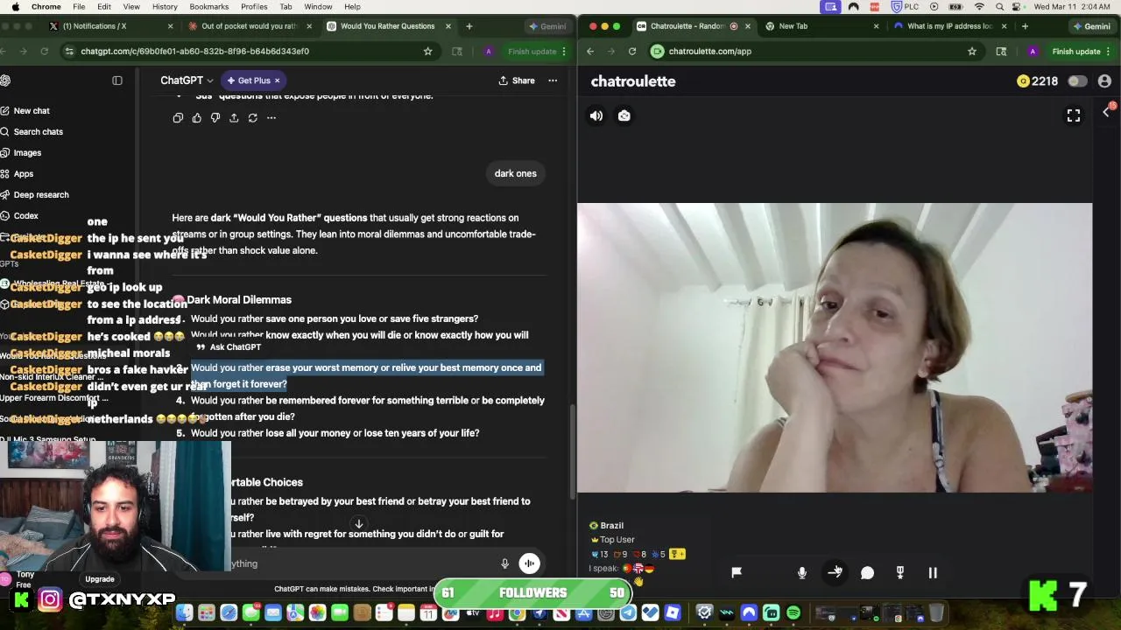Start ChatGPT voice mode button

pyautogui.click(x=530, y=563)
